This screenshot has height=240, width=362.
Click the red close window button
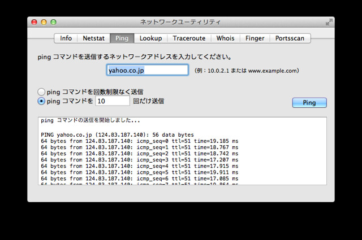(x=34, y=22)
